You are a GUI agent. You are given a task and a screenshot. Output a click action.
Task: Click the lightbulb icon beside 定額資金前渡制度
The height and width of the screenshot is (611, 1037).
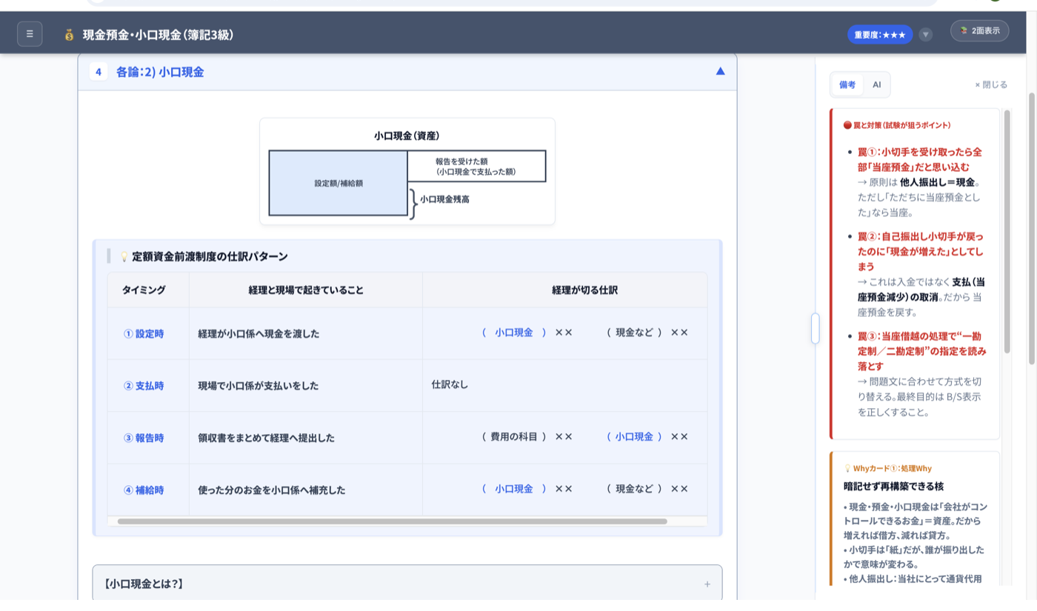coord(124,257)
